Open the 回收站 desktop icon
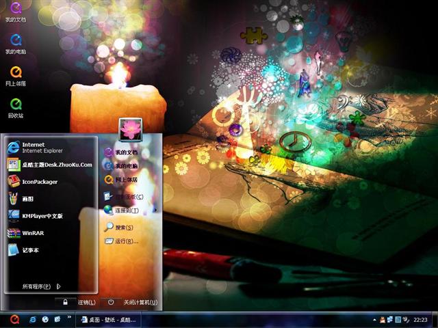The image size is (438, 328). click(16, 108)
